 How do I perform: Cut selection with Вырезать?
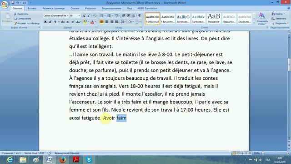tap(21, 14)
